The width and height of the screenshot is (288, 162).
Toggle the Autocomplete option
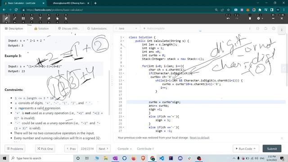(x=154, y=28)
